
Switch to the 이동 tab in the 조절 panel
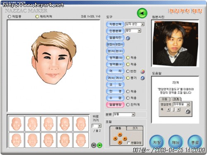118,128
